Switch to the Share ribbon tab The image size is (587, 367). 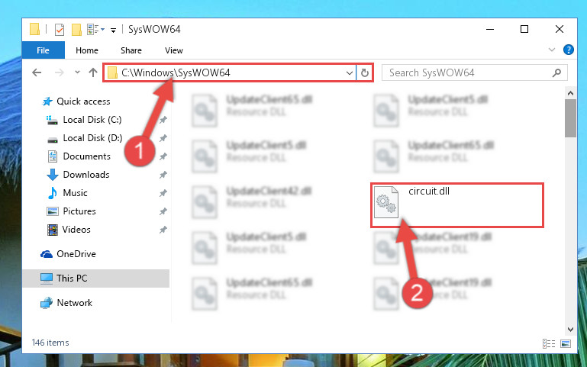tap(131, 50)
